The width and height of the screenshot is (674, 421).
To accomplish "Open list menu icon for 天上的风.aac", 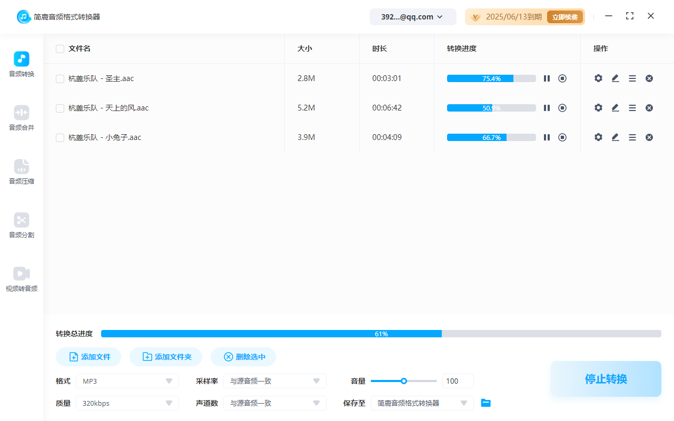I will (632, 108).
